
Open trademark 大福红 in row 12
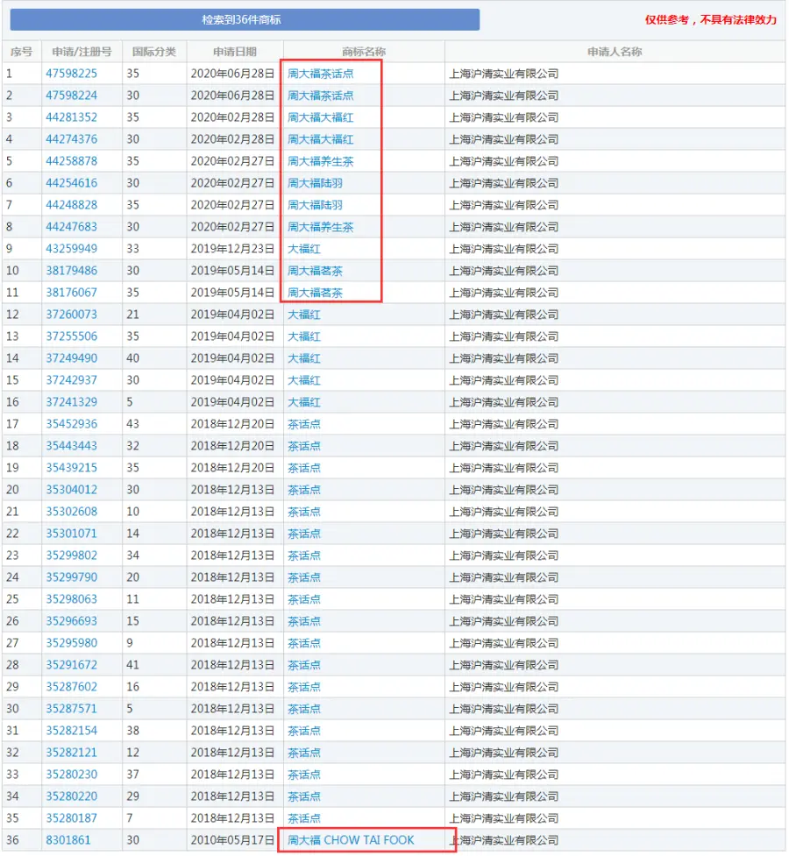click(304, 315)
